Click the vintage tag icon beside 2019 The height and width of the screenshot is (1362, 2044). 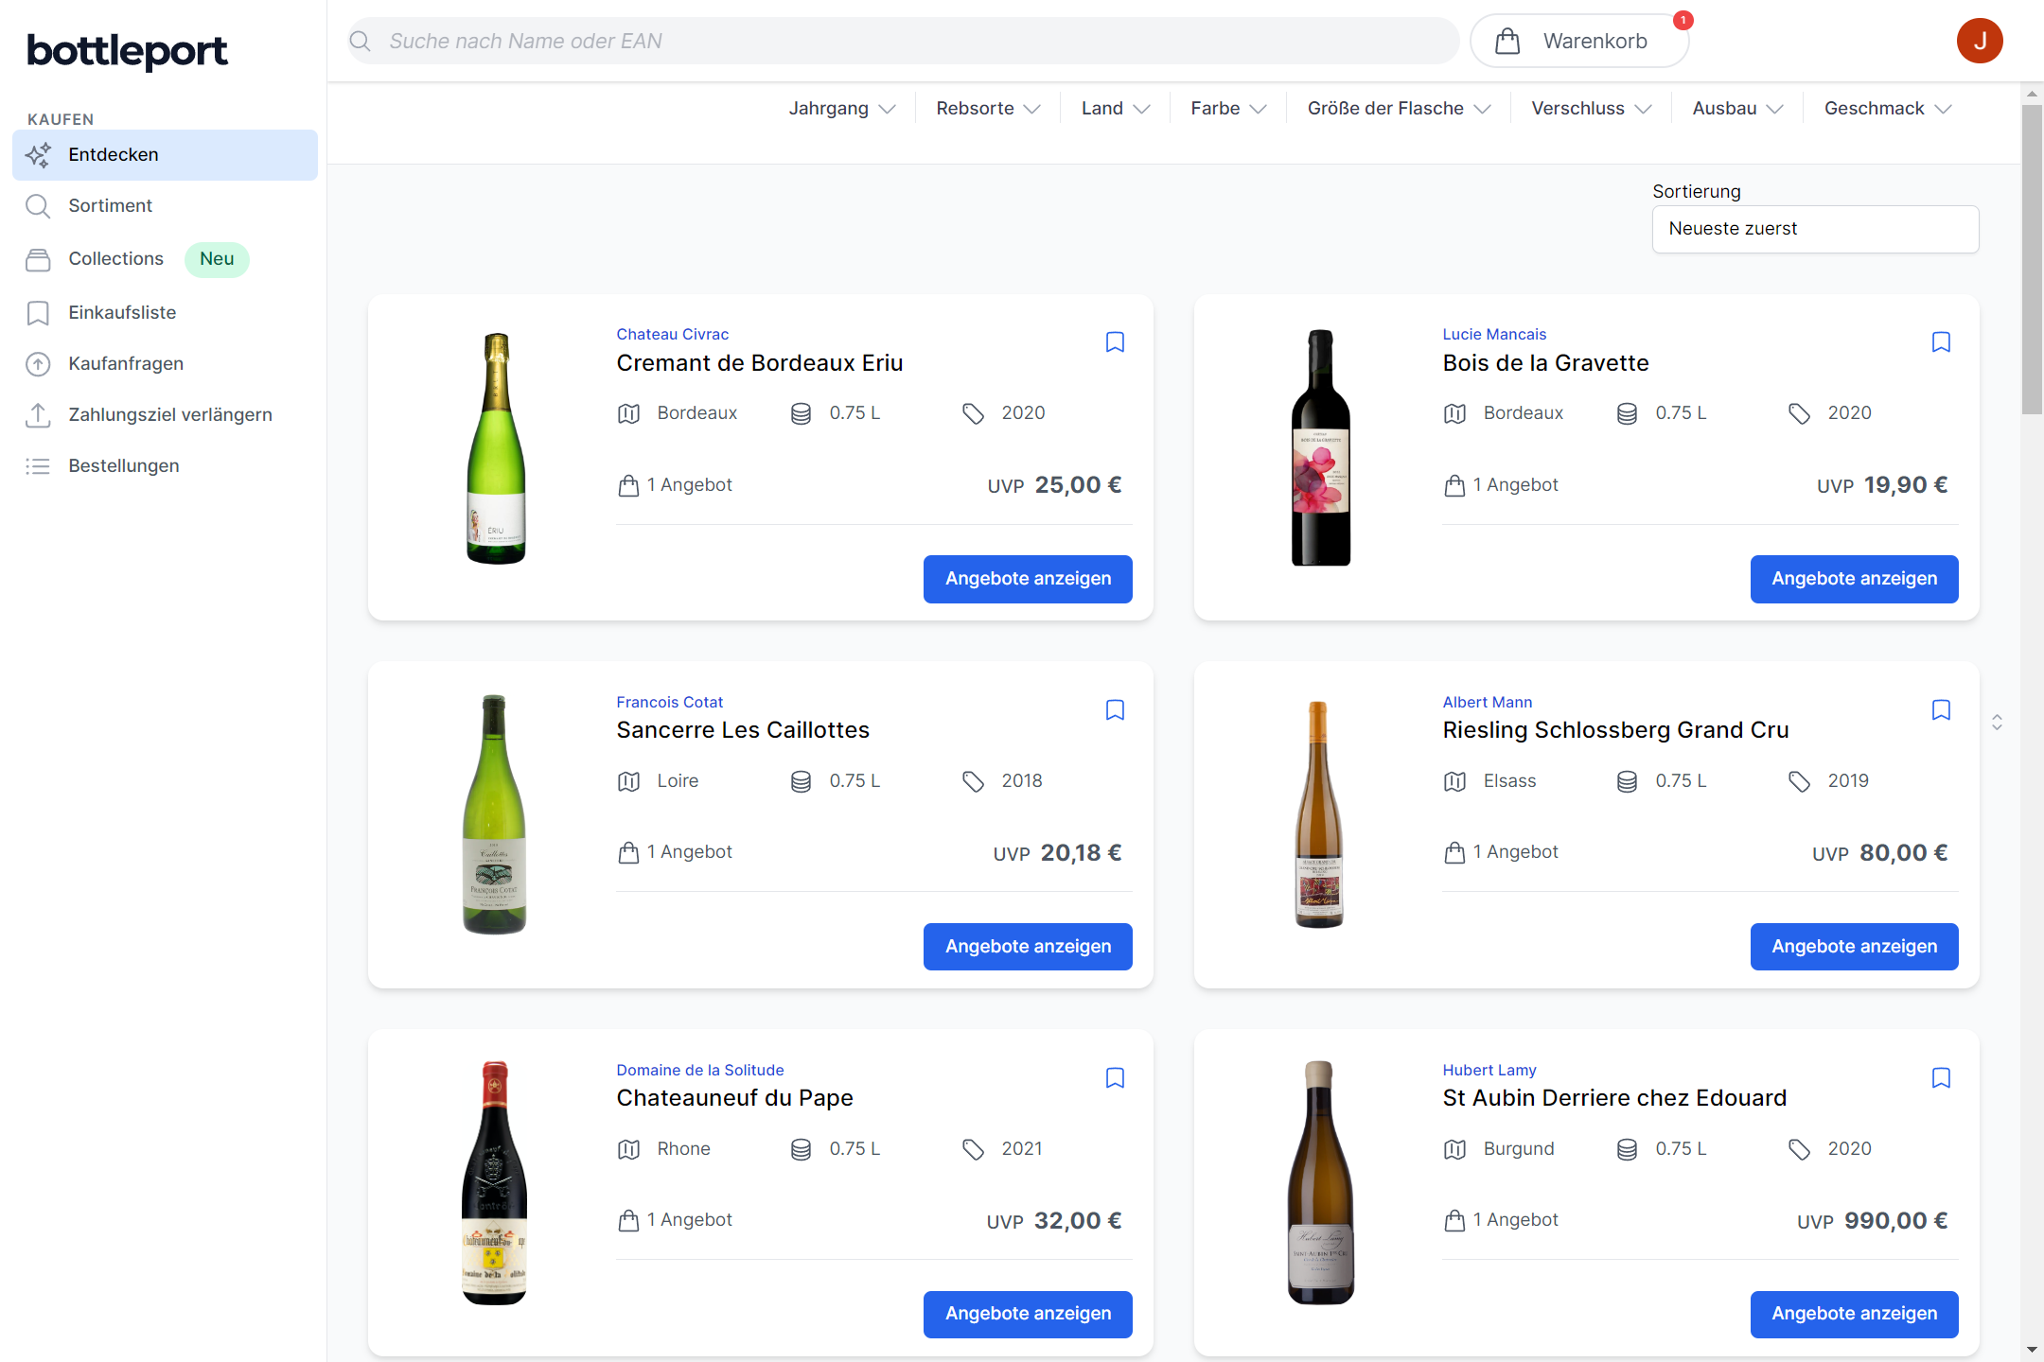click(1799, 781)
